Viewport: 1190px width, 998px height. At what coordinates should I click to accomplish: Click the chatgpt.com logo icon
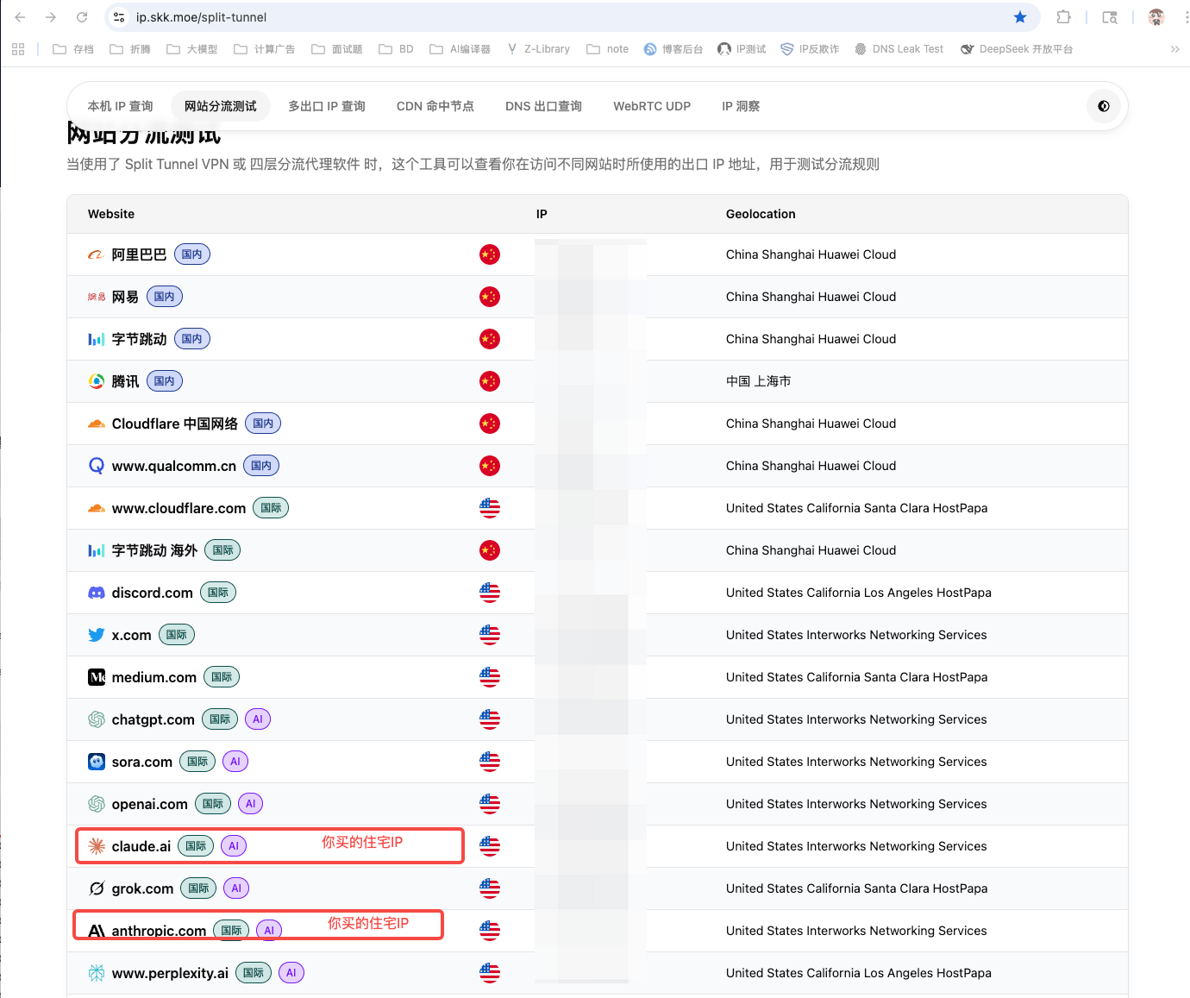tap(97, 719)
